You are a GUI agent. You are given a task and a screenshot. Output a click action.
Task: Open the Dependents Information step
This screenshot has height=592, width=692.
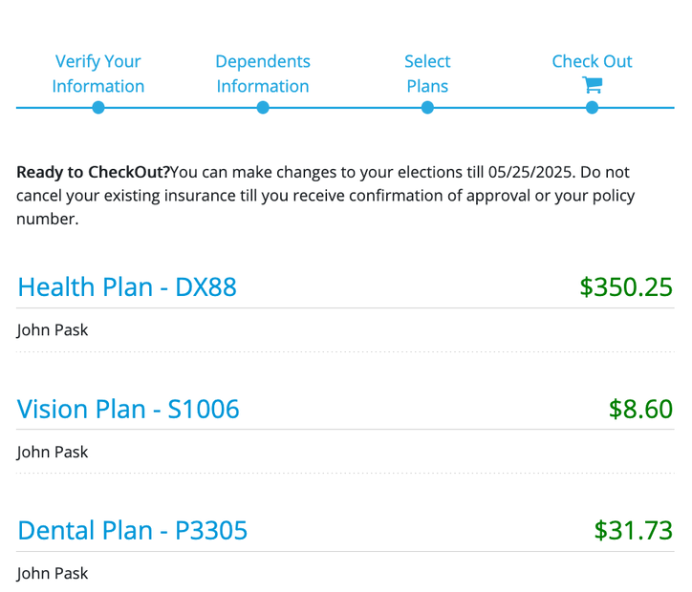coord(263,74)
